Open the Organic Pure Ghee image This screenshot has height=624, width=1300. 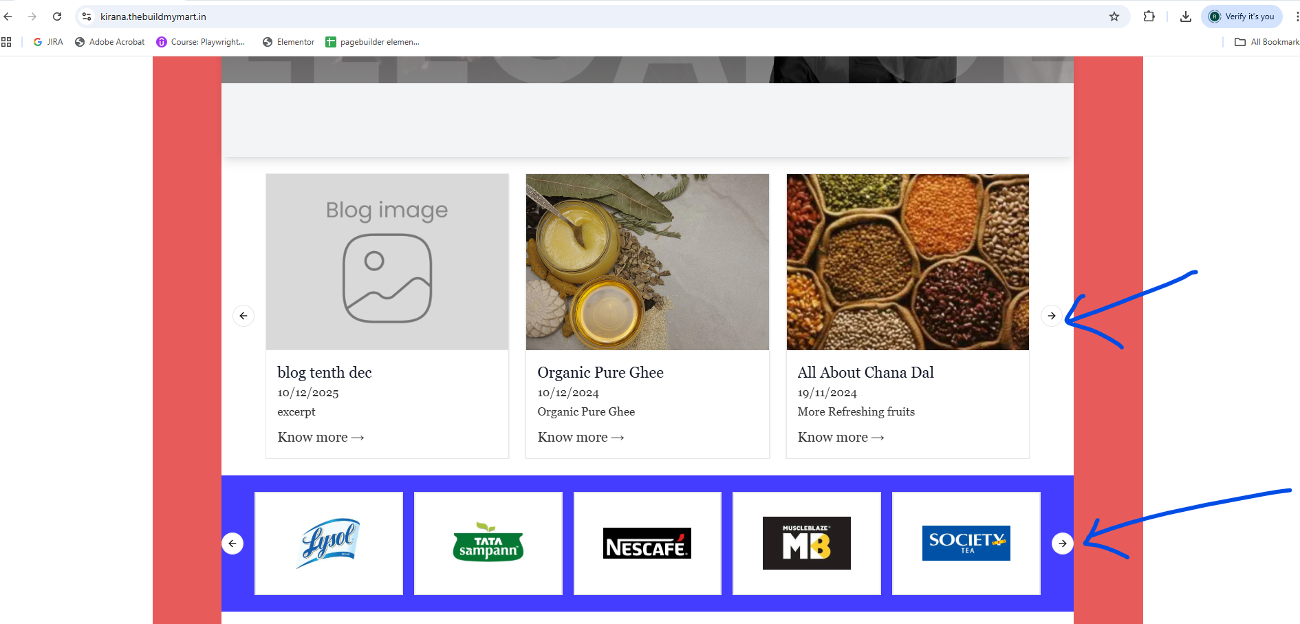647,262
